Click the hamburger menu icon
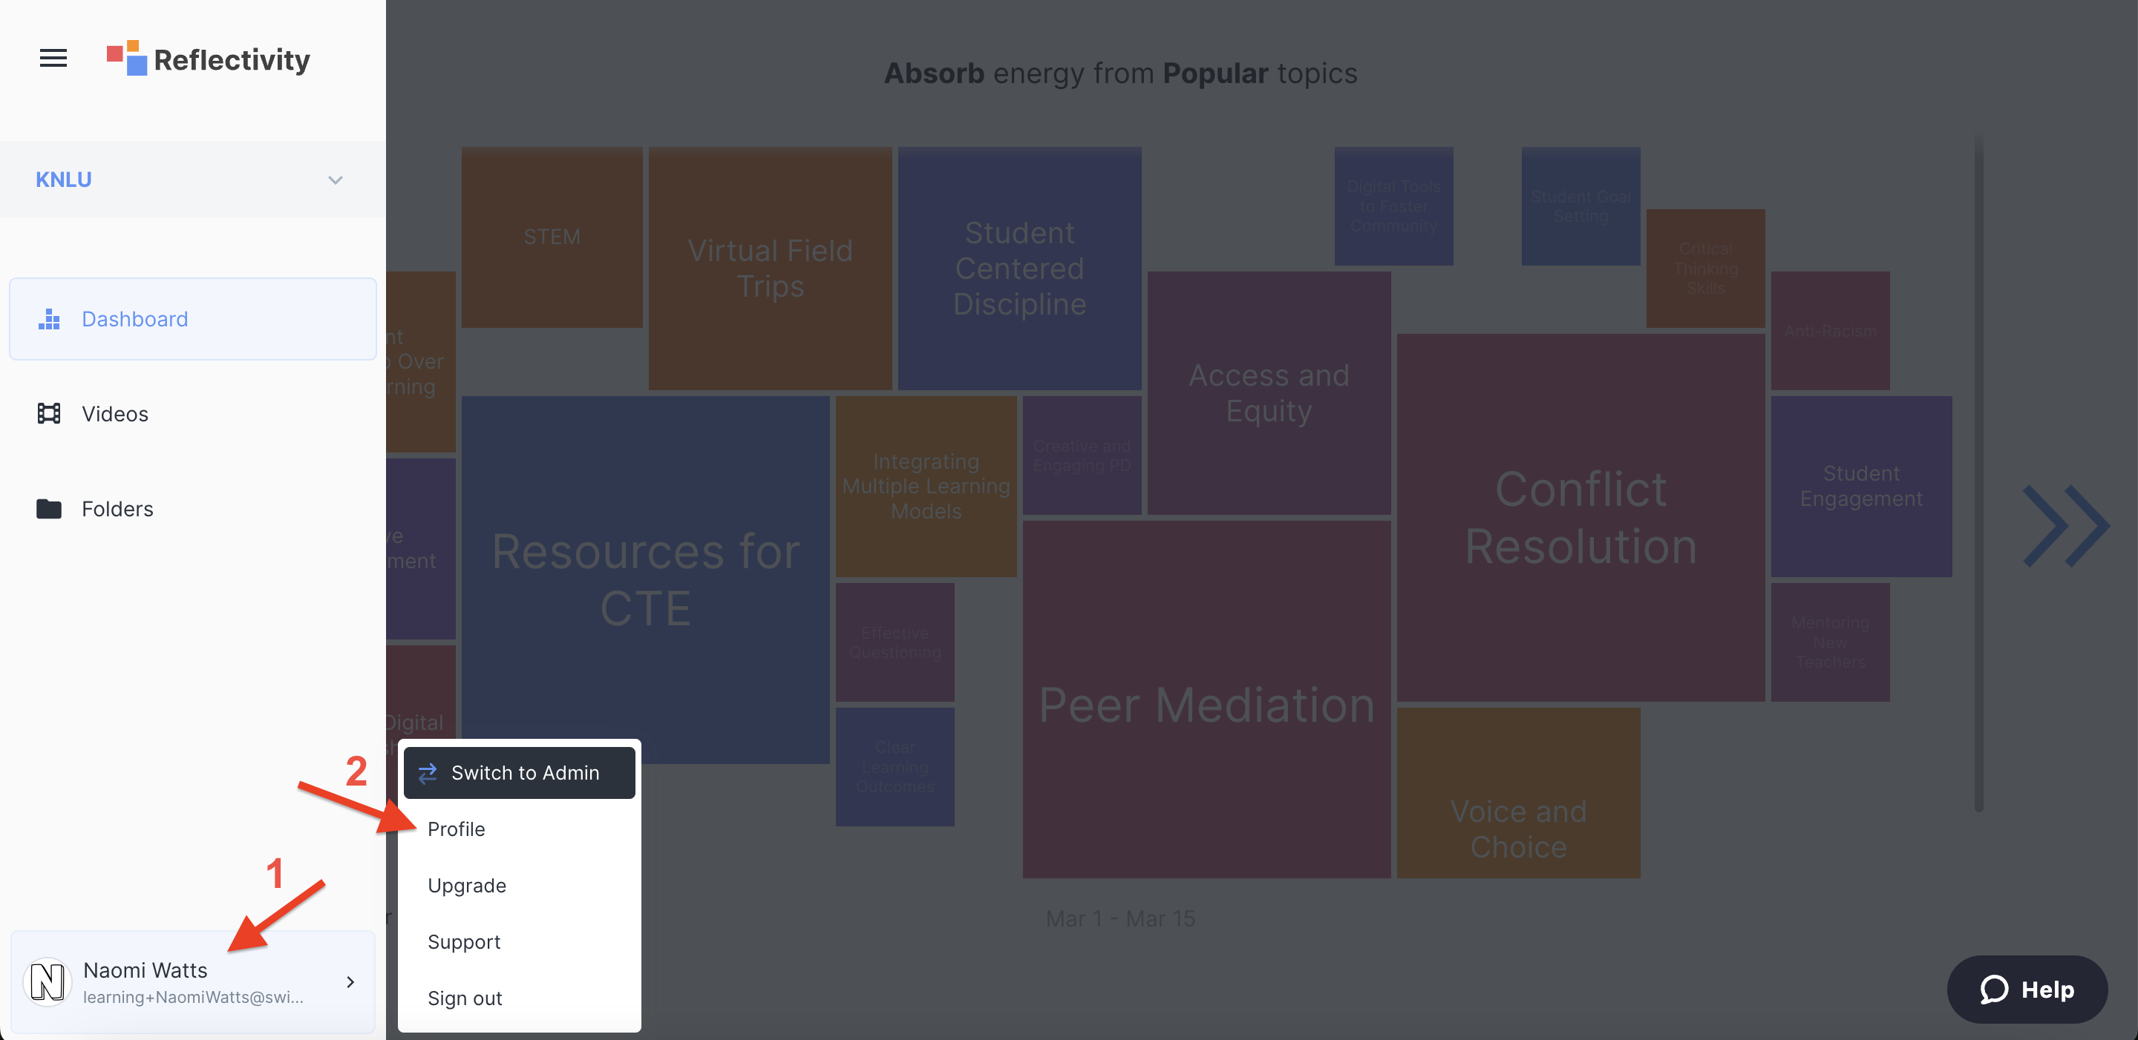 point(53,58)
